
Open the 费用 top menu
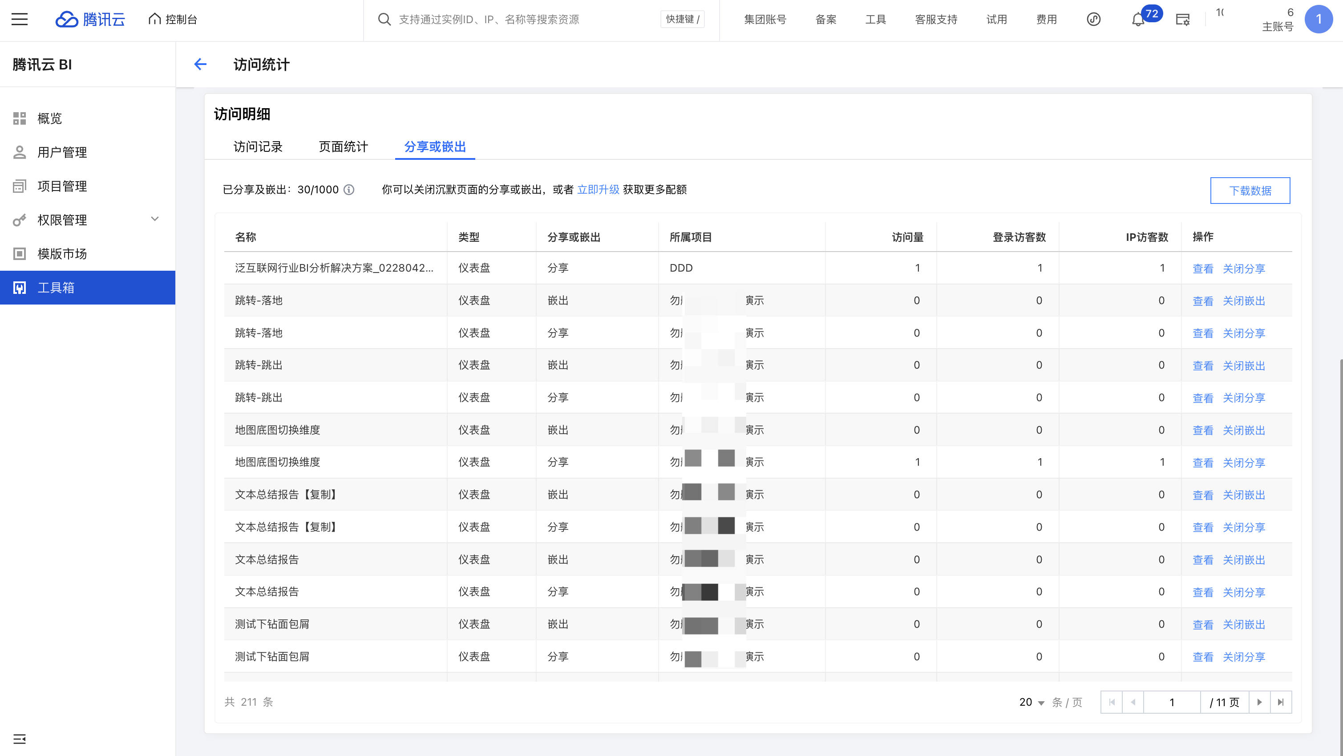tap(1046, 19)
